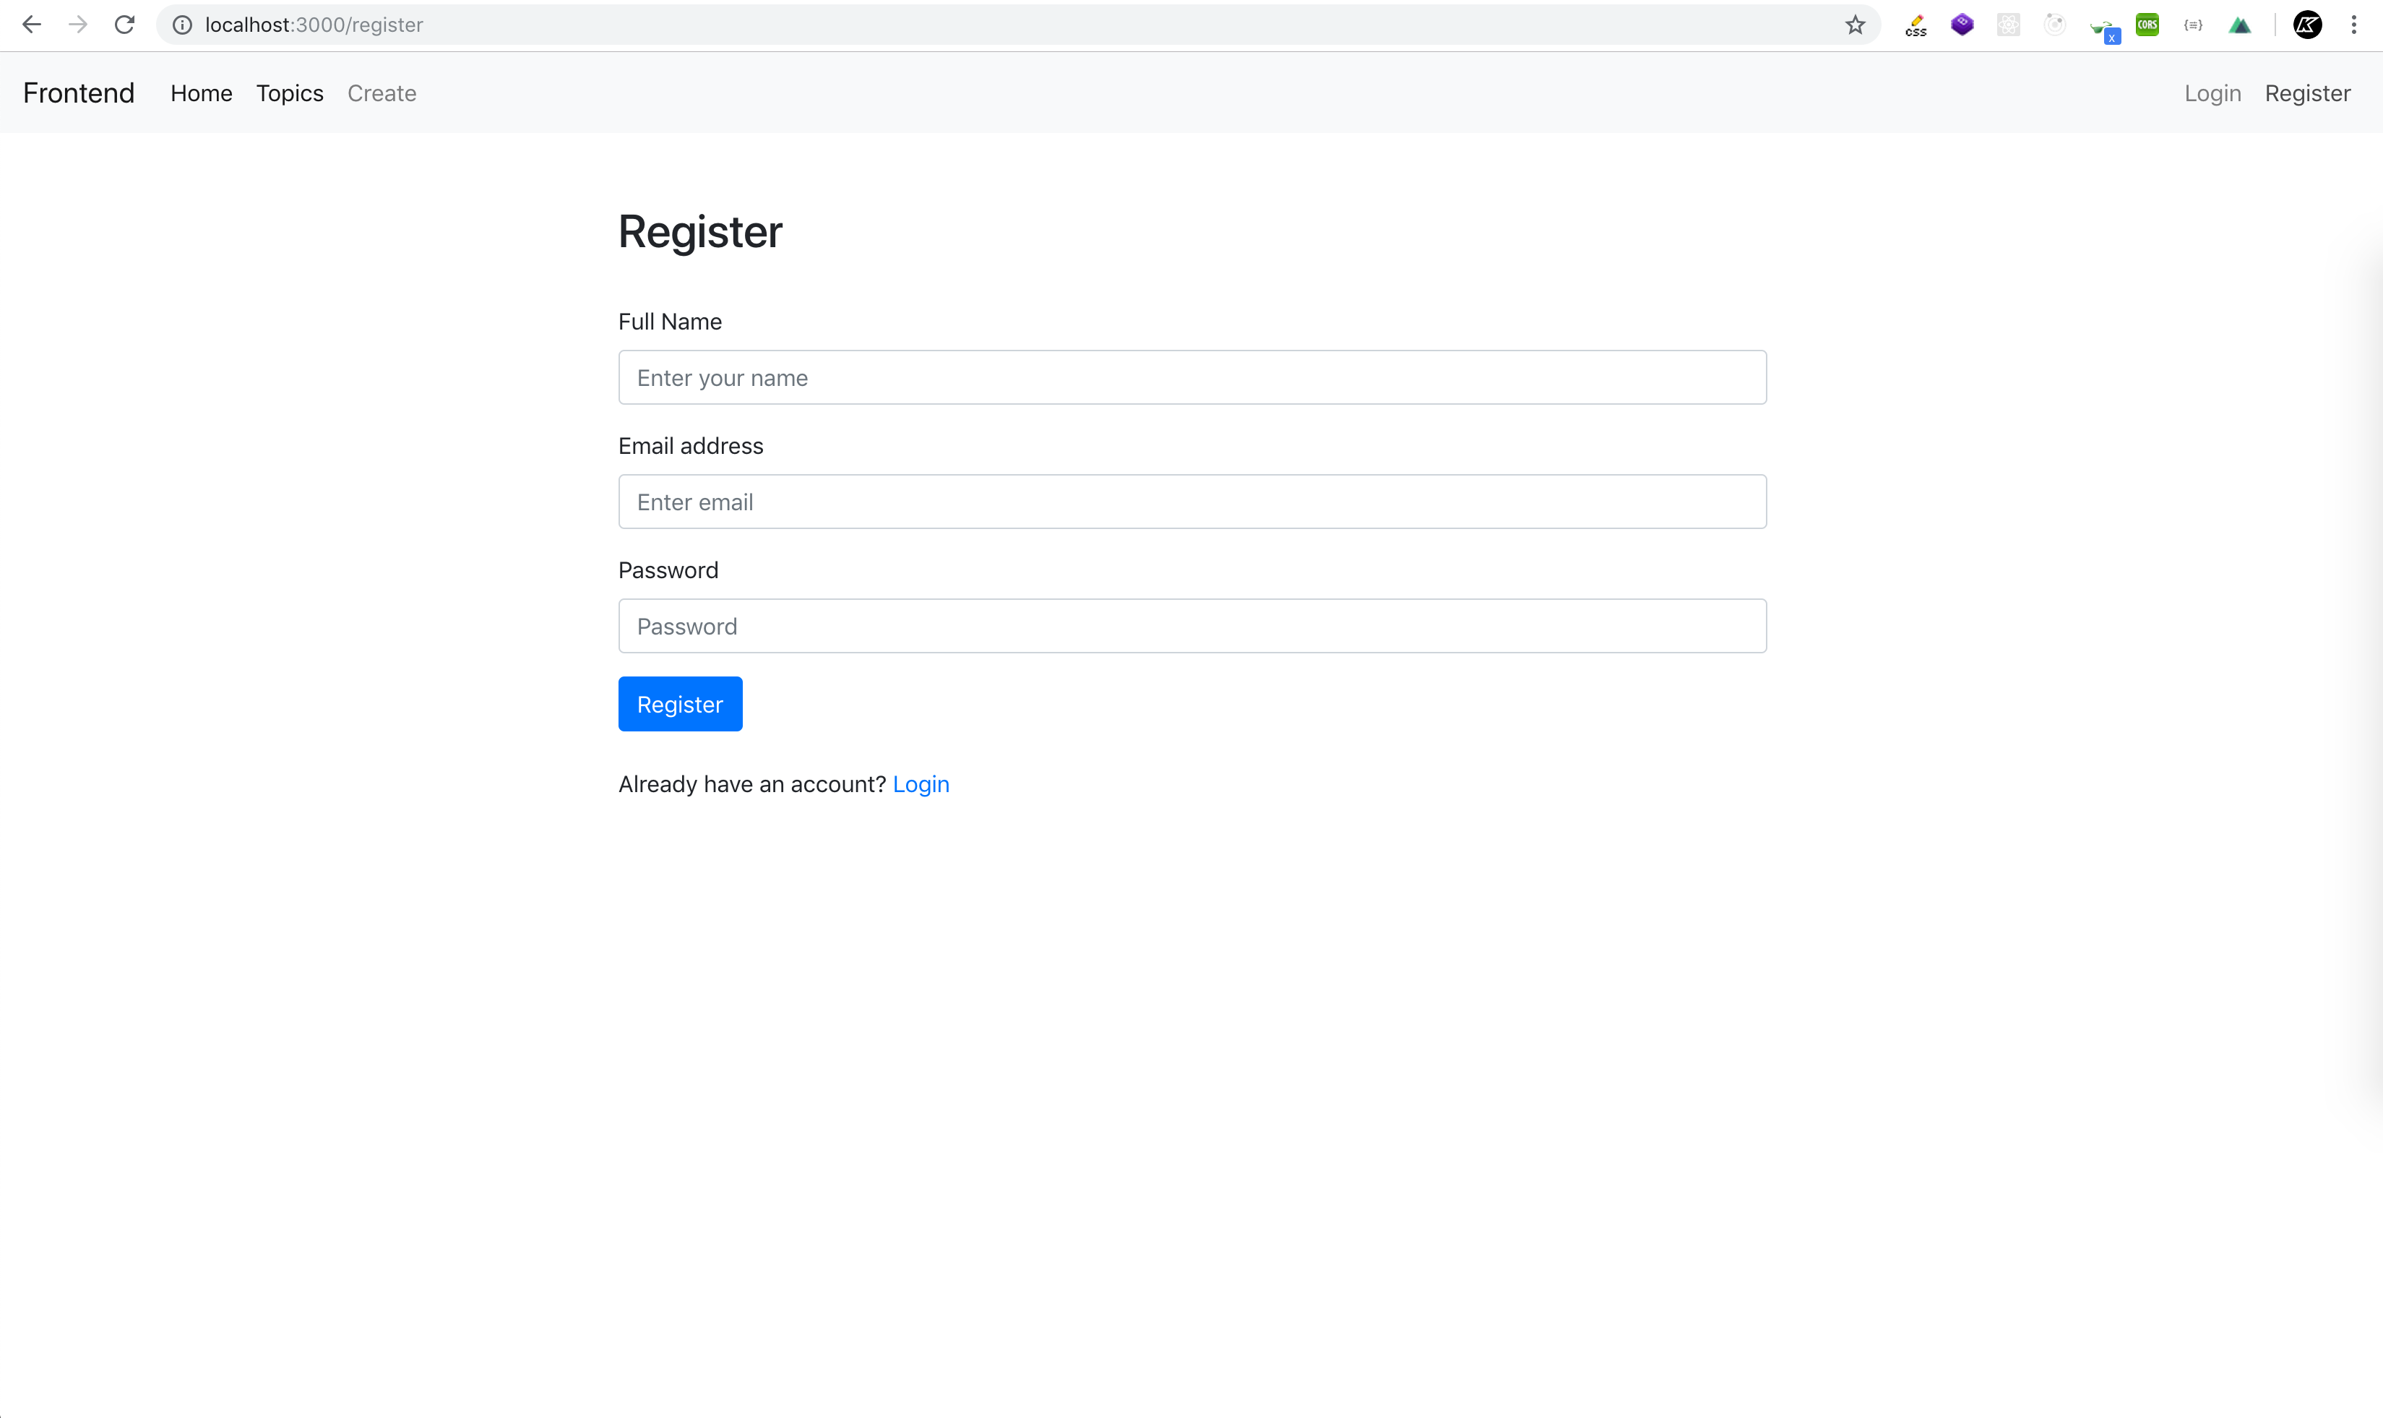Click the Login link in top navigation
Screen dimensions: 2383x1418
point(2212,93)
